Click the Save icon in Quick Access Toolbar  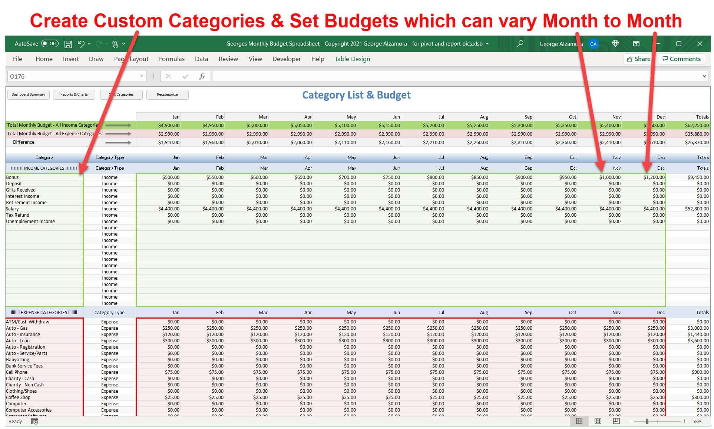(68, 44)
